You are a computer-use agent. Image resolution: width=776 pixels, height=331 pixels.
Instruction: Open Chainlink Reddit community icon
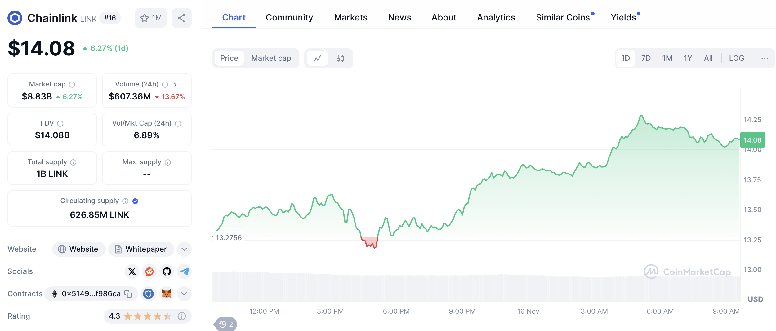coord(149,271)
